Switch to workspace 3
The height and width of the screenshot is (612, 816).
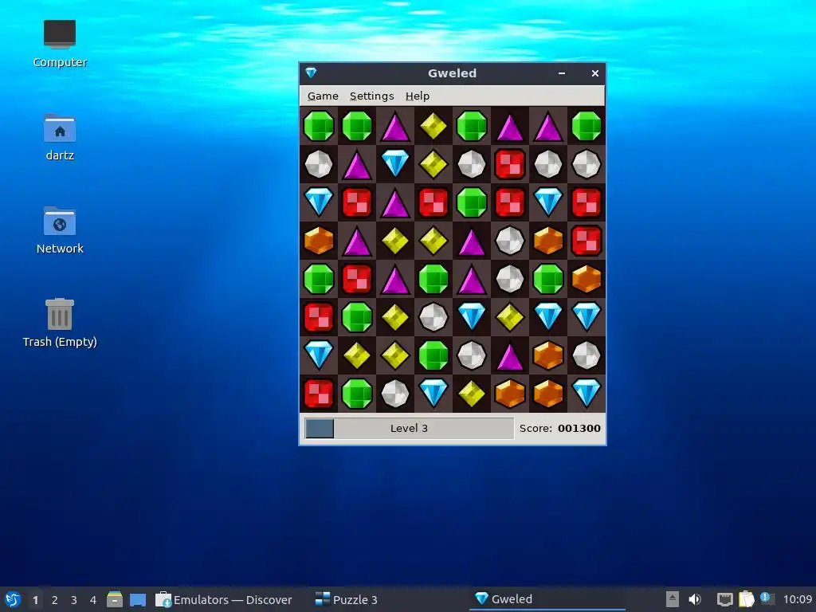pos(74,600)
